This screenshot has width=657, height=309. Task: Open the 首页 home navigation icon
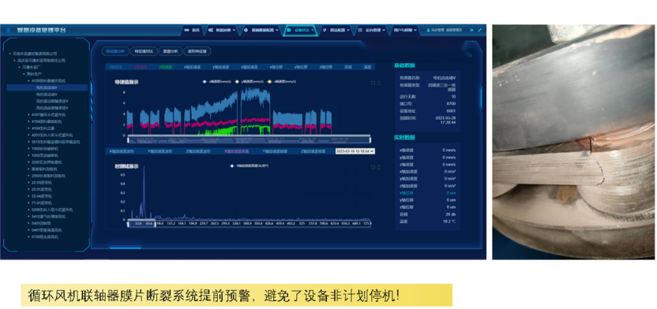186,30
